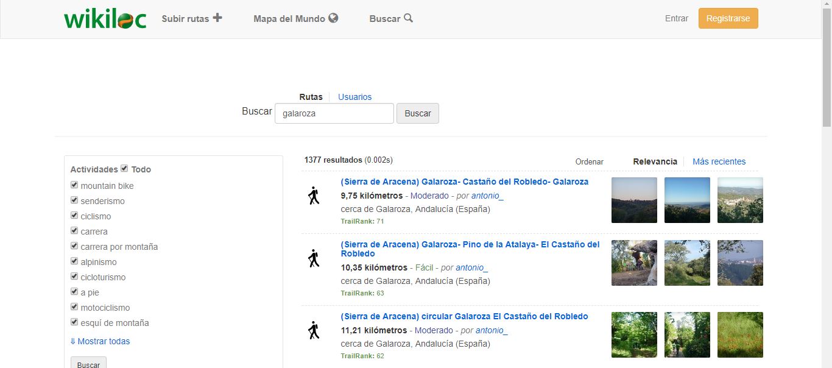Click the galaroza search input field
The image size is (832, 368).
(334, 113)
